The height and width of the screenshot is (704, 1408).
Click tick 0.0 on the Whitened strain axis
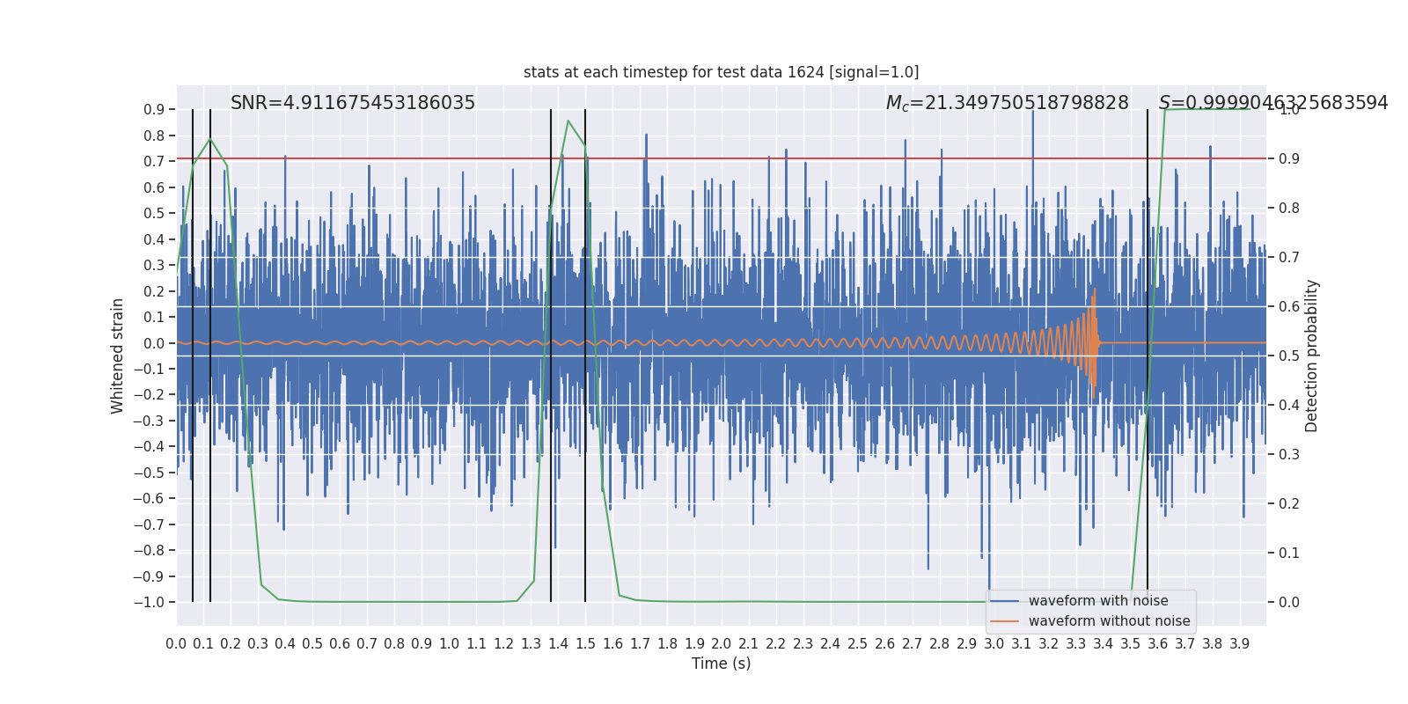(x=154, y=343)
